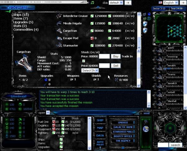The image size is (187, 151).
Task: Click the planet Earth icon
Action: [x=145, y=130]
